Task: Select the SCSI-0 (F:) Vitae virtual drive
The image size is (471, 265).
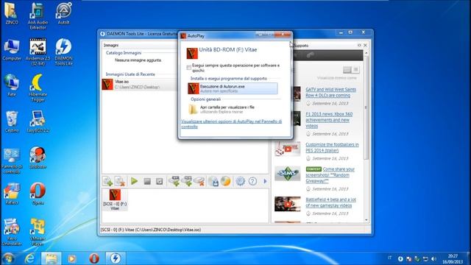Action: coord(115,199)
